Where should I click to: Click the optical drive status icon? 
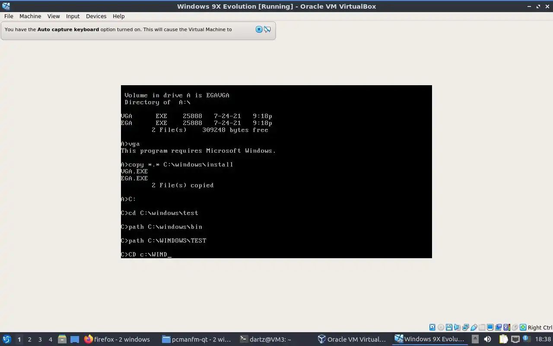441,327
